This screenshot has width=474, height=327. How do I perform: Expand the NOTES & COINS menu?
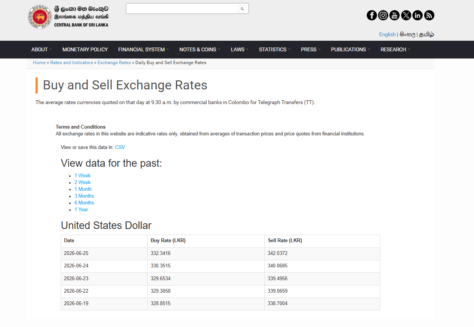(200, 49)
